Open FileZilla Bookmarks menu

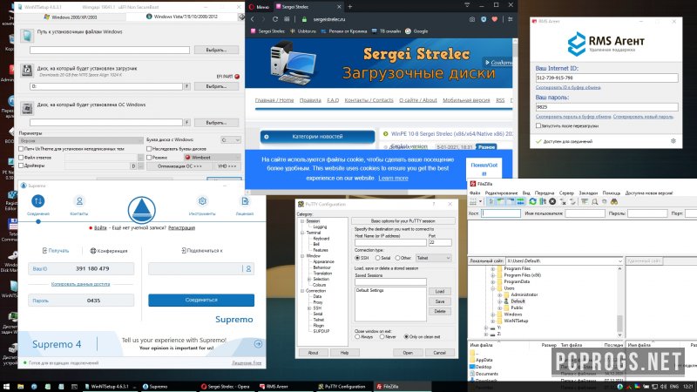coord(588,193)
